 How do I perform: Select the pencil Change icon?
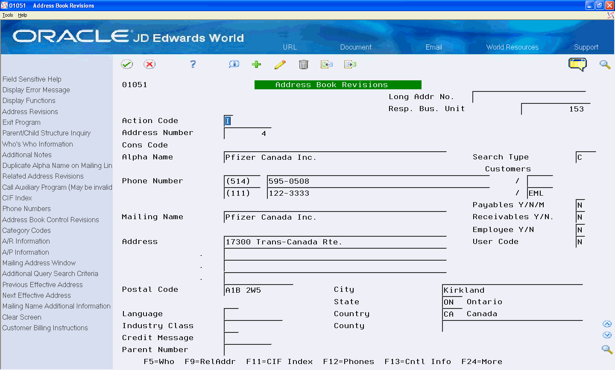pyautogui.click(x=280, y=64)
